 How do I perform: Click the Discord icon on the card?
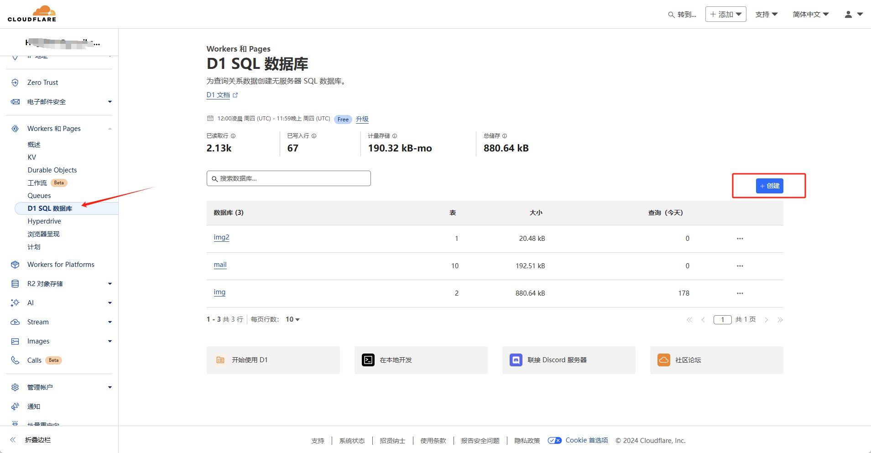point(516,360)
